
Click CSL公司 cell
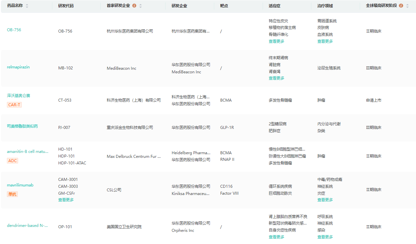pyautogui.click(x=114, y=190)
